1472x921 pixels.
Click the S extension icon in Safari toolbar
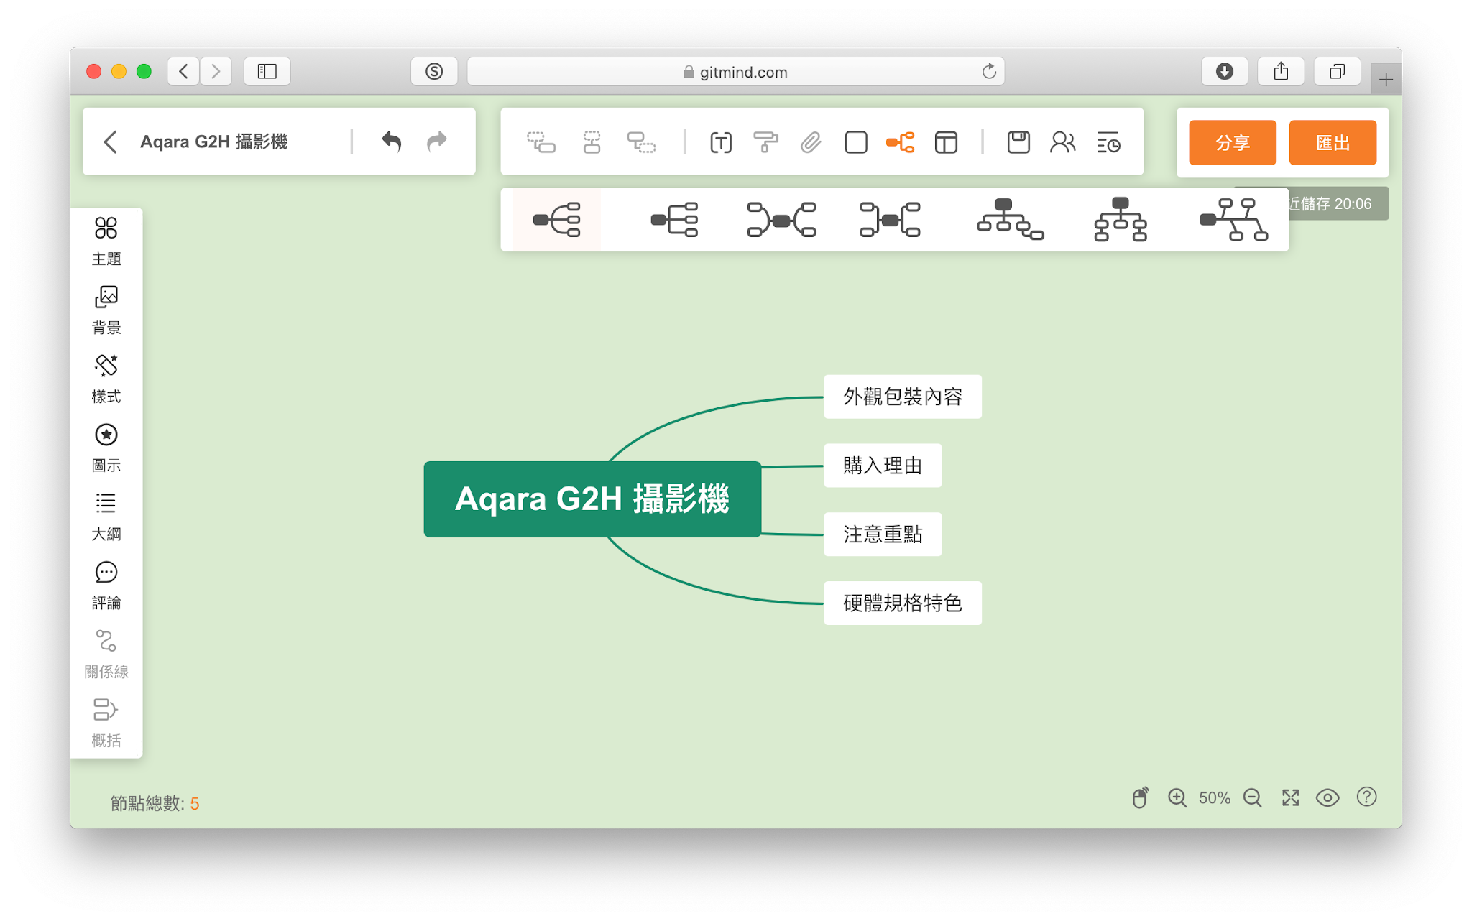pos(434,71)
